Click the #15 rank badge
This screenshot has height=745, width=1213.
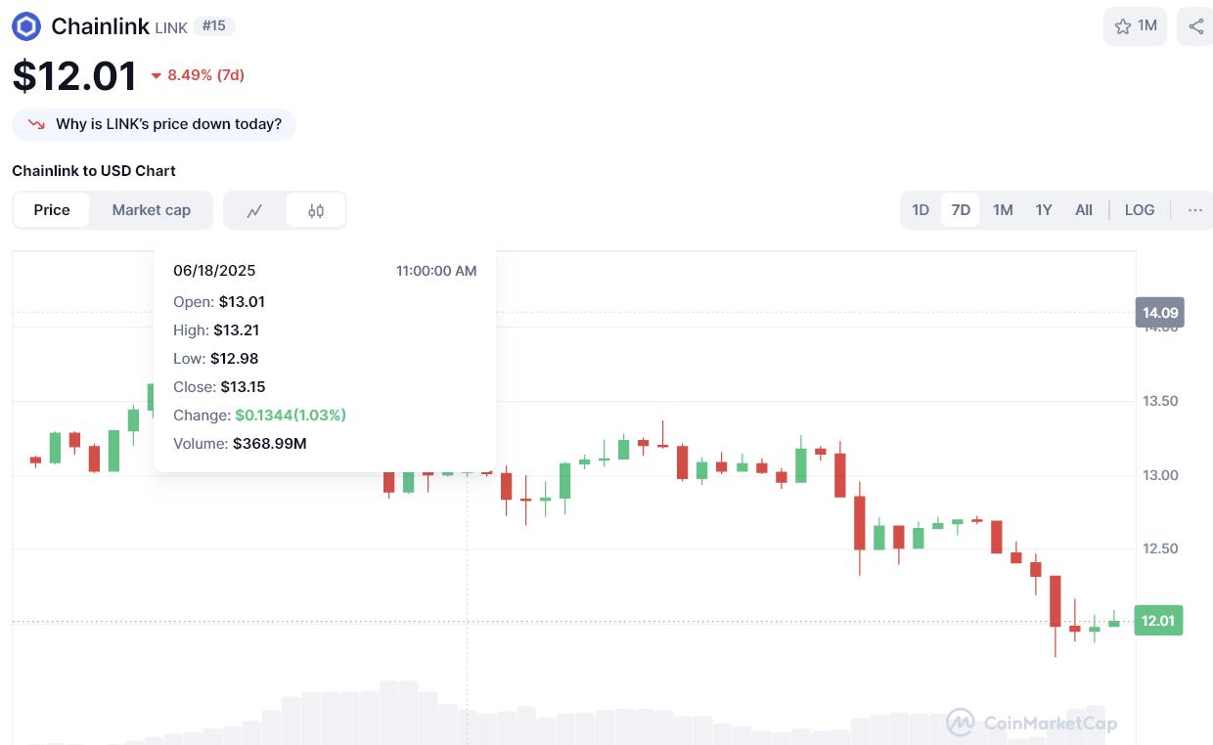213,26
